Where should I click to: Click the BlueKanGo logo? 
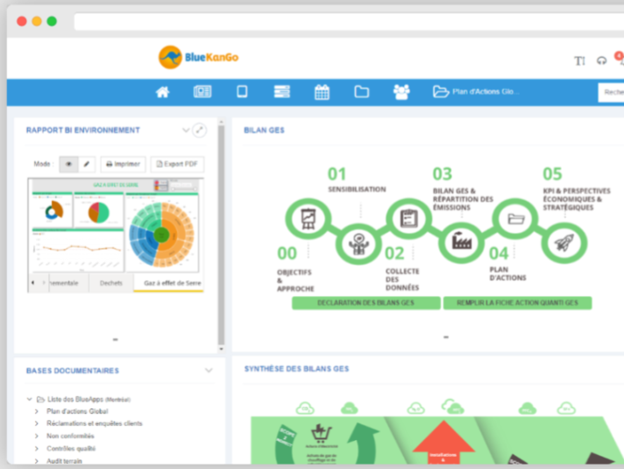(x=198, y=57)
